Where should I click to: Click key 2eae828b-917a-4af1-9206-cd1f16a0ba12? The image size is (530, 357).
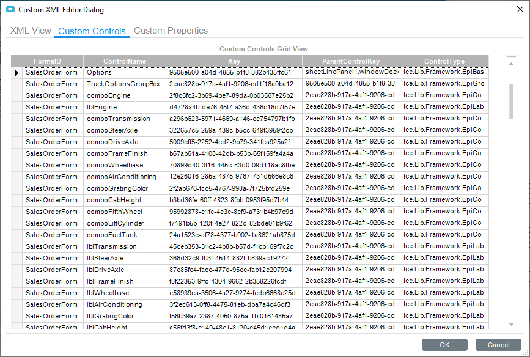234,84
